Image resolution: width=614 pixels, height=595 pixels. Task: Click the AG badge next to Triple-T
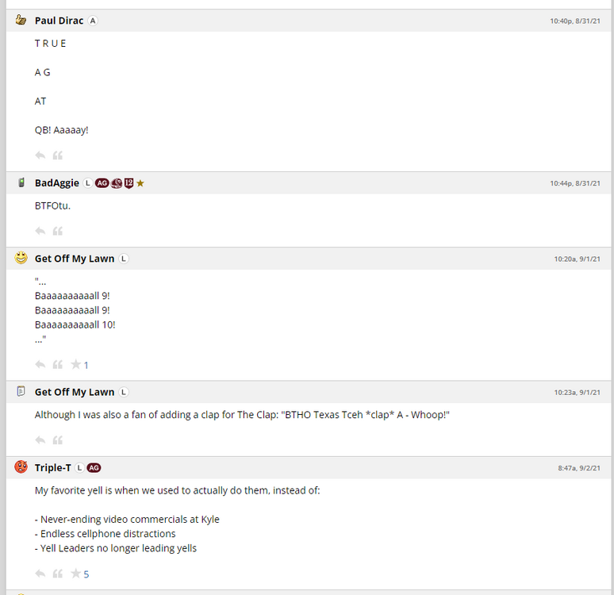[x=94, y=468]
